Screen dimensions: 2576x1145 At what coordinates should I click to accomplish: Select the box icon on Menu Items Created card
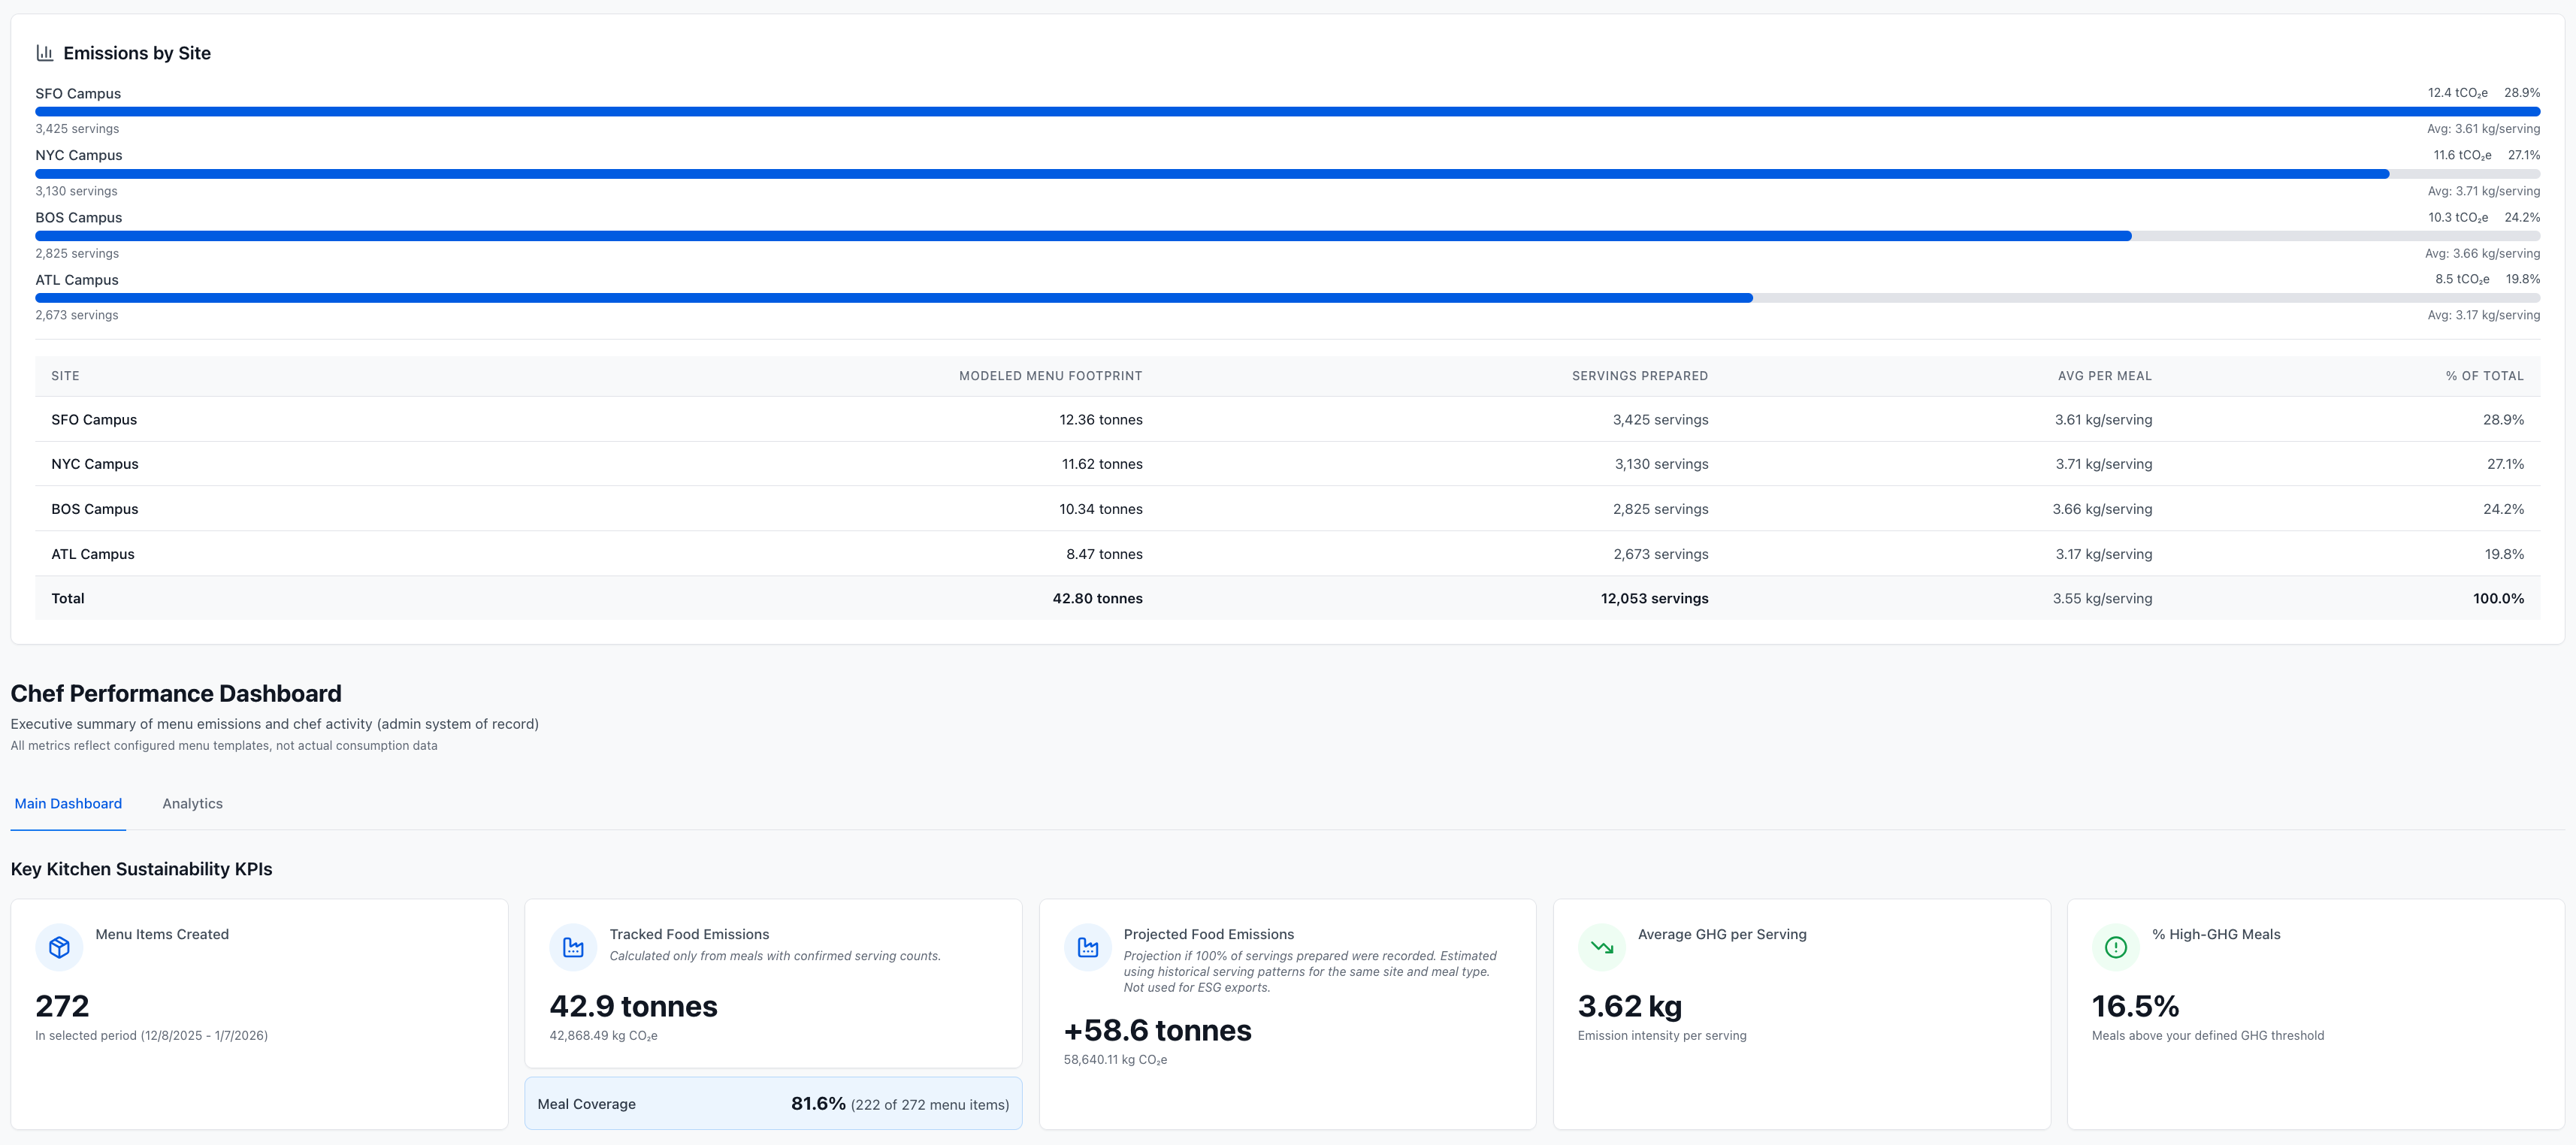click(59, 946)
